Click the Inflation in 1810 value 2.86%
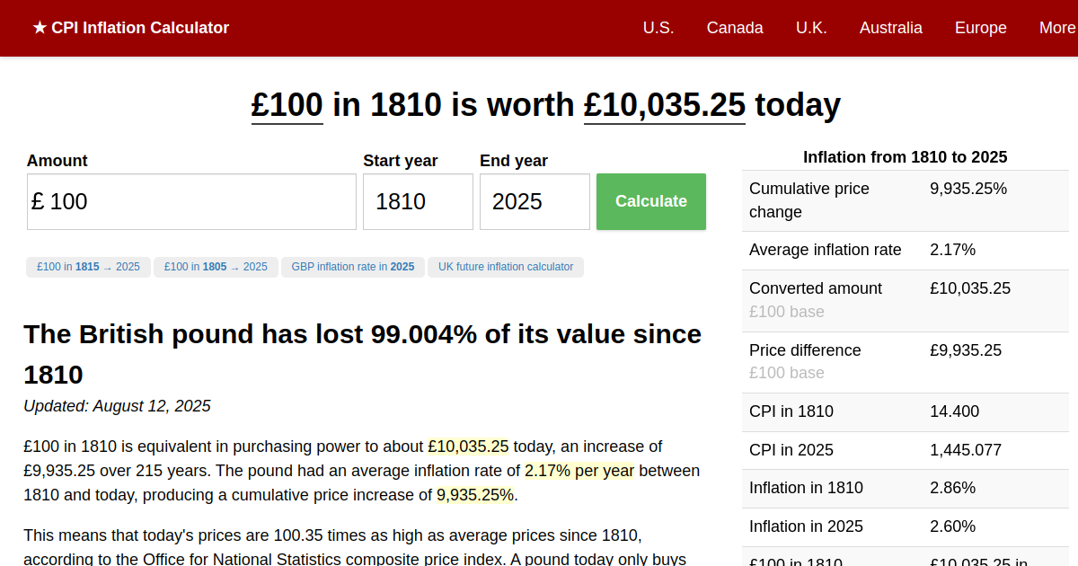This screenshot has height=566, width=1078. [952, 488]
